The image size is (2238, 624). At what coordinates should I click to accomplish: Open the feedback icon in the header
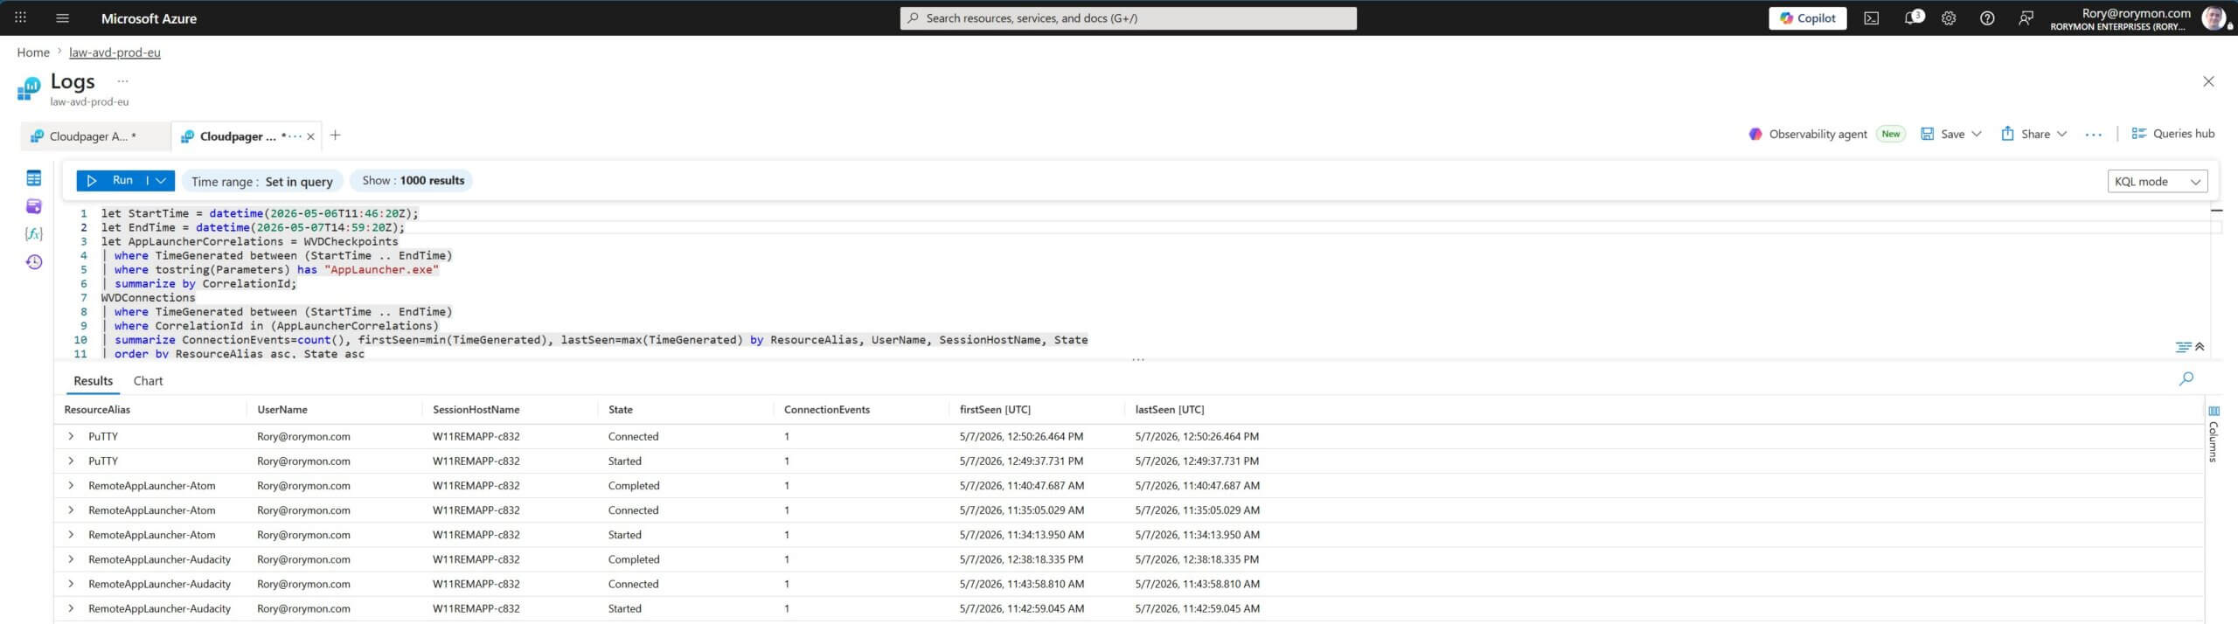[x=2026, y=17]
